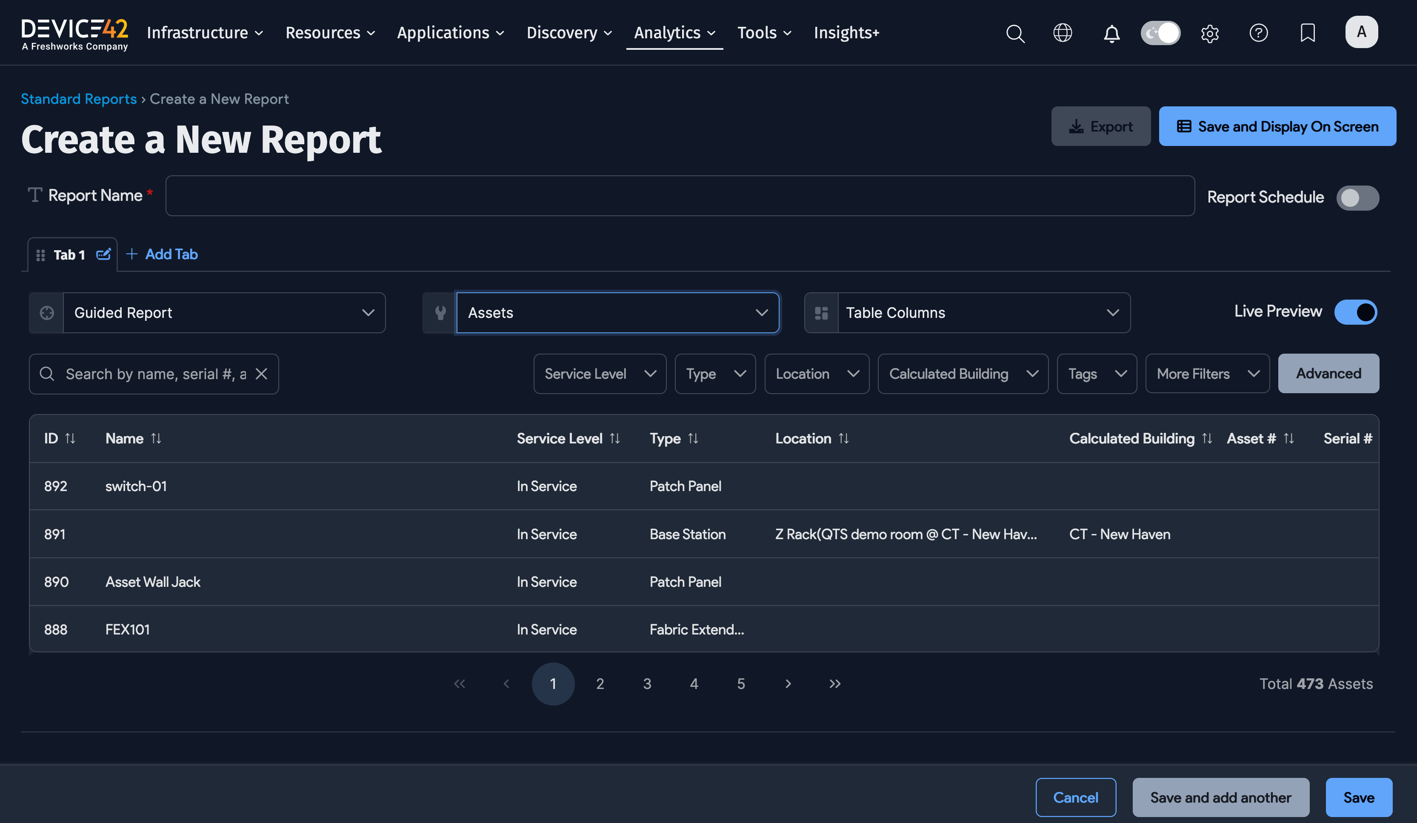
Task: Navigate to page 3 of the results
Action: coord(647,683)
